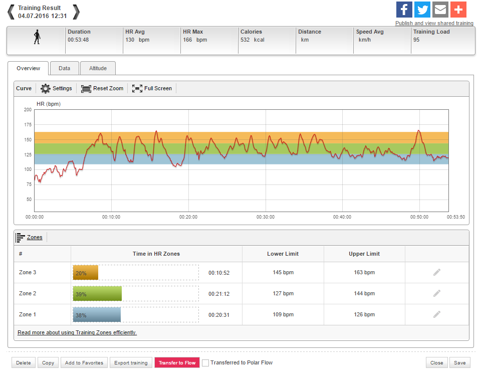Click Zone 2 time 00:21:12
This screenshot has width=481, height=374.
[219, 294]
